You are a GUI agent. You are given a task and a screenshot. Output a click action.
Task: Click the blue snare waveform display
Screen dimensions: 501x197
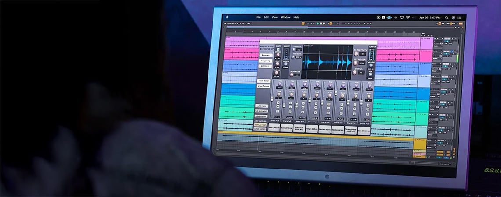(x=327, y=62)
